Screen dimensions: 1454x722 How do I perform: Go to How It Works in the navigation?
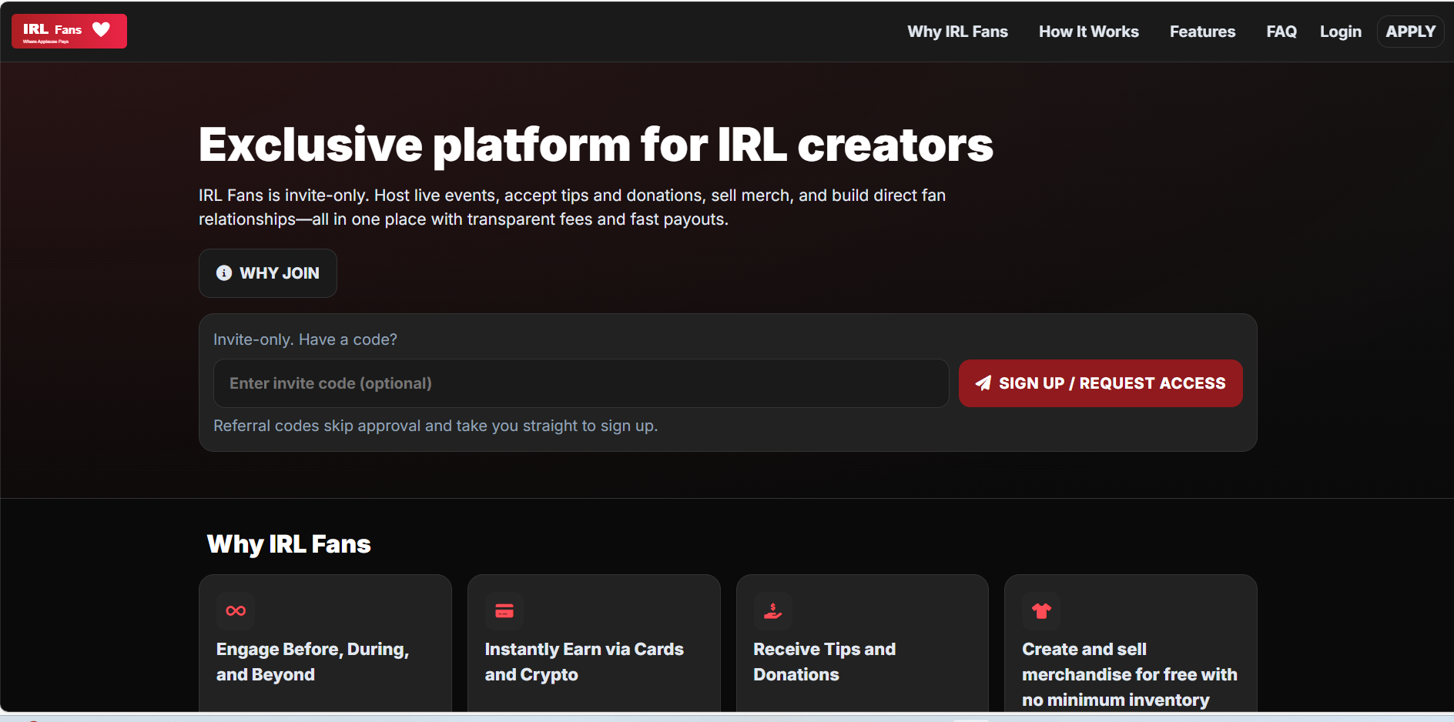tap(1088, 32)
